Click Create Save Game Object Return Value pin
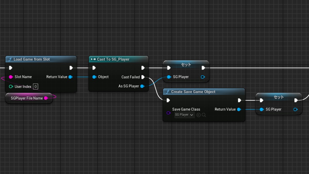Screen dimensions: 309x174 coord(239,109)
